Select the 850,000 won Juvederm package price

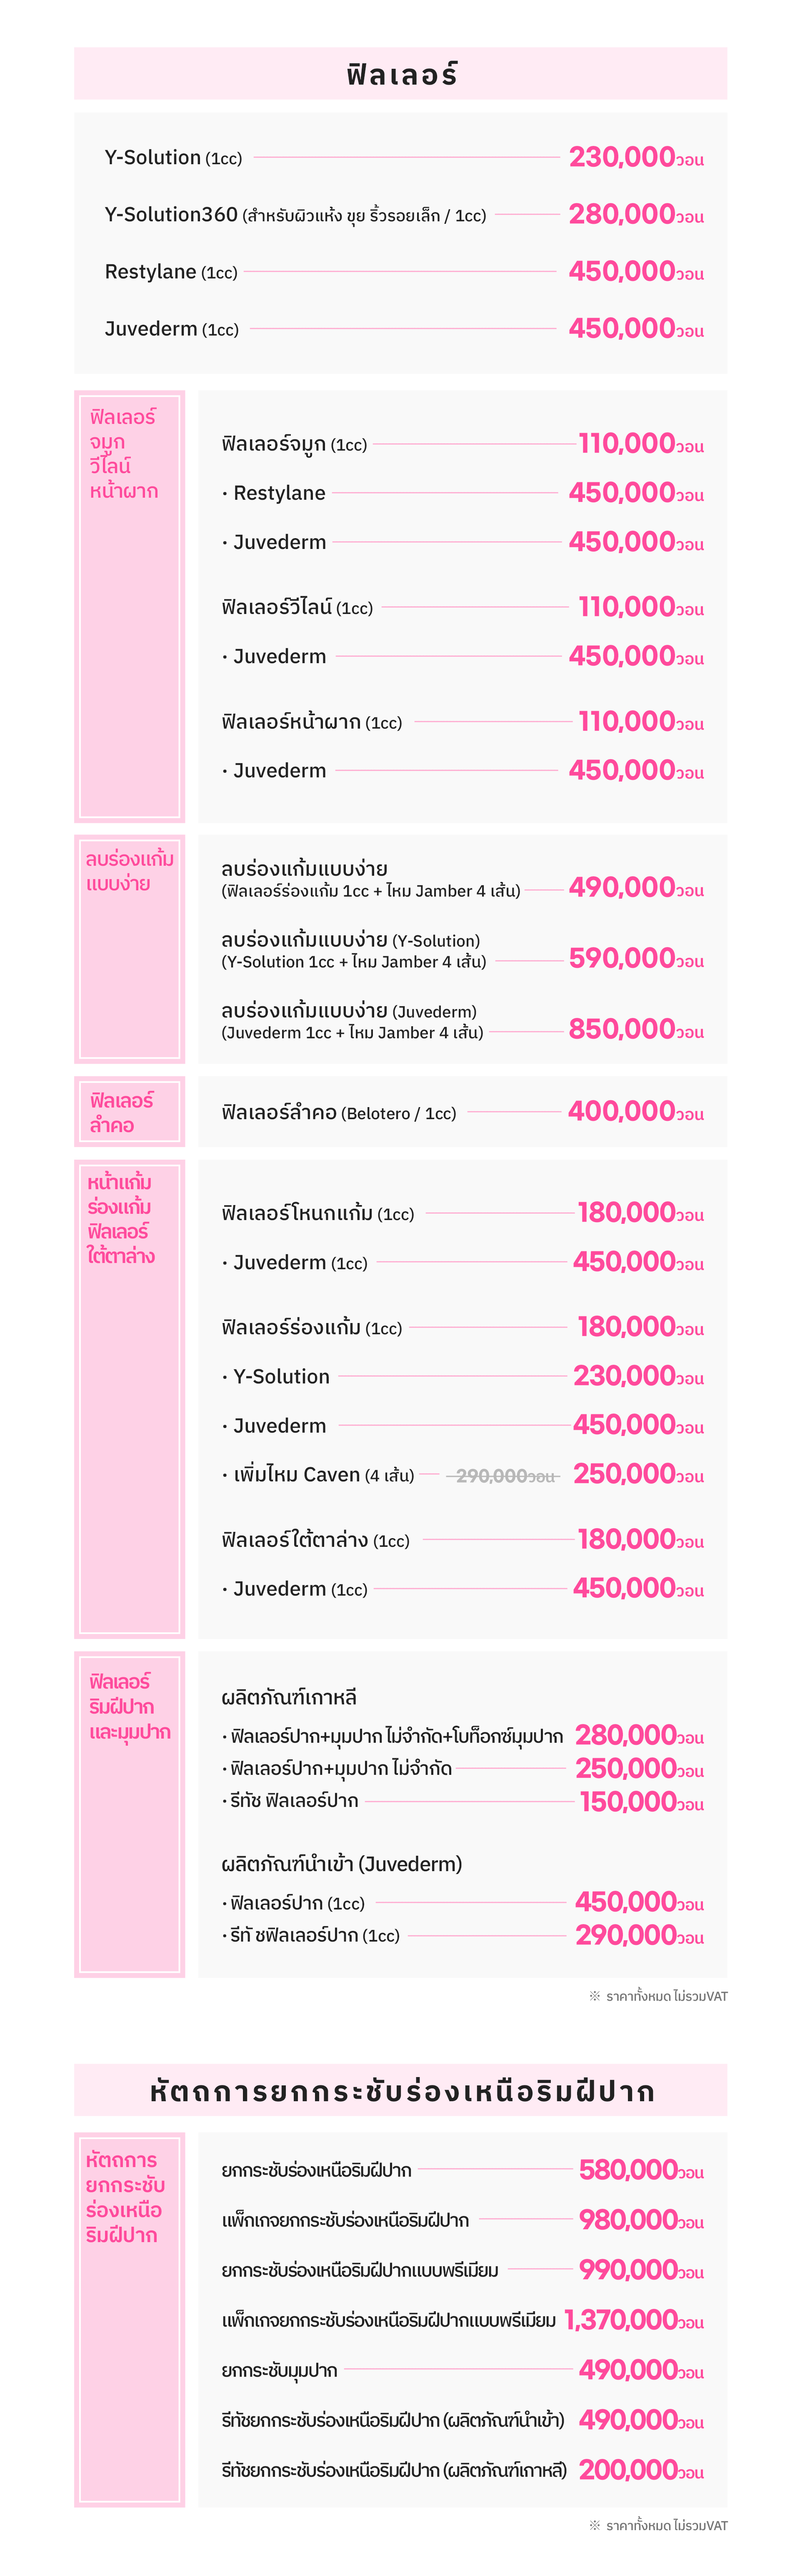[635, 1030]
